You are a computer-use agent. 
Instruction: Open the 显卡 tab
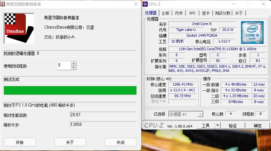(206, 13)
